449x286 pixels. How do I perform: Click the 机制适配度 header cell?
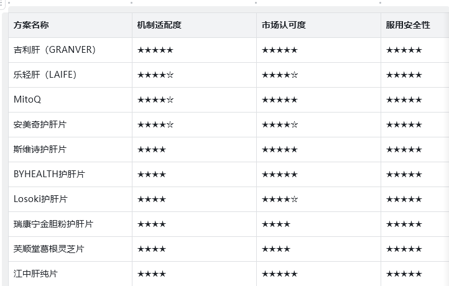[x=159, y=25]
